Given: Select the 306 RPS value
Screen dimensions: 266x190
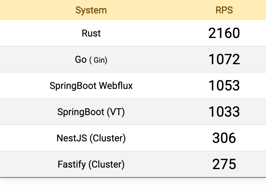Looking at the screenshot, I should [x=224, y=138].
